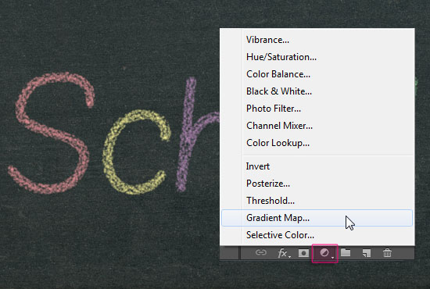Select Photo Filter entry
430x289 pixels.
pyautogui.click(x=317, y=109)
